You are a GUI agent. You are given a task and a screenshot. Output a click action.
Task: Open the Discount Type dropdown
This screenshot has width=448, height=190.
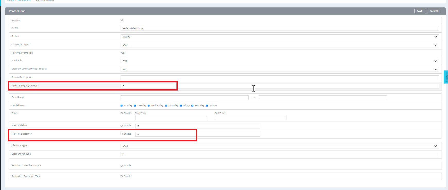(x=279, y=146)
